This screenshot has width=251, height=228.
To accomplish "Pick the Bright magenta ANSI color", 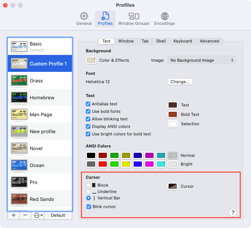I will (149, 164).
